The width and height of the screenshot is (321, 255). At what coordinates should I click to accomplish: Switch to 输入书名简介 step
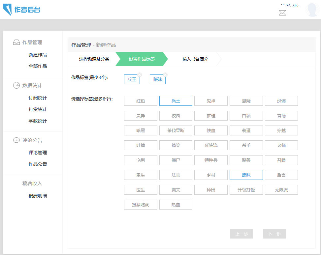(x=195, y=59)
